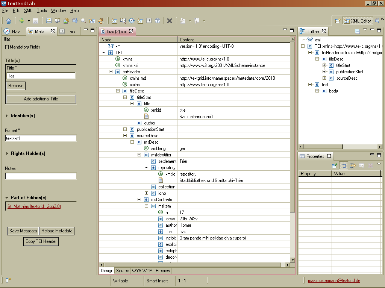Click the black X icon in toolbar
This screenshot has height=288, width=385.
[x=170, y=21]
